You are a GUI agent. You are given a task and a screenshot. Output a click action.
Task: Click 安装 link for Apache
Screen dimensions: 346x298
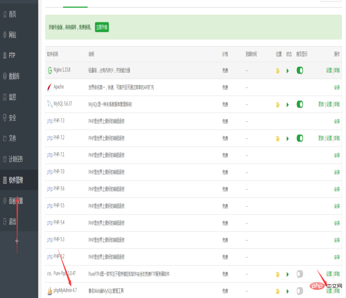pos(337,87)
